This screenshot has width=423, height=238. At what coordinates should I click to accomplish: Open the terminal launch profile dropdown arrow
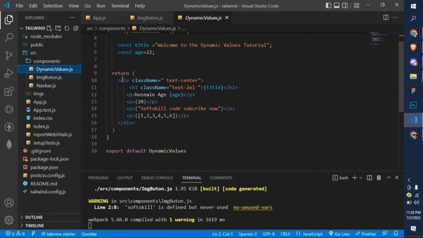361,178
